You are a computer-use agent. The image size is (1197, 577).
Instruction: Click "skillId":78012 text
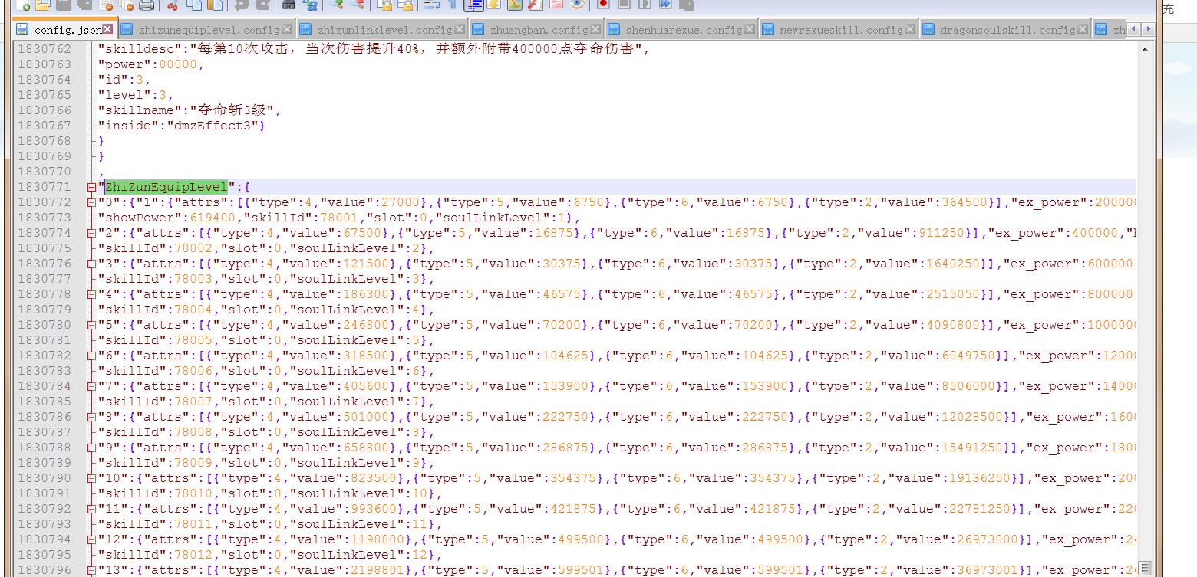pos(155,555)
